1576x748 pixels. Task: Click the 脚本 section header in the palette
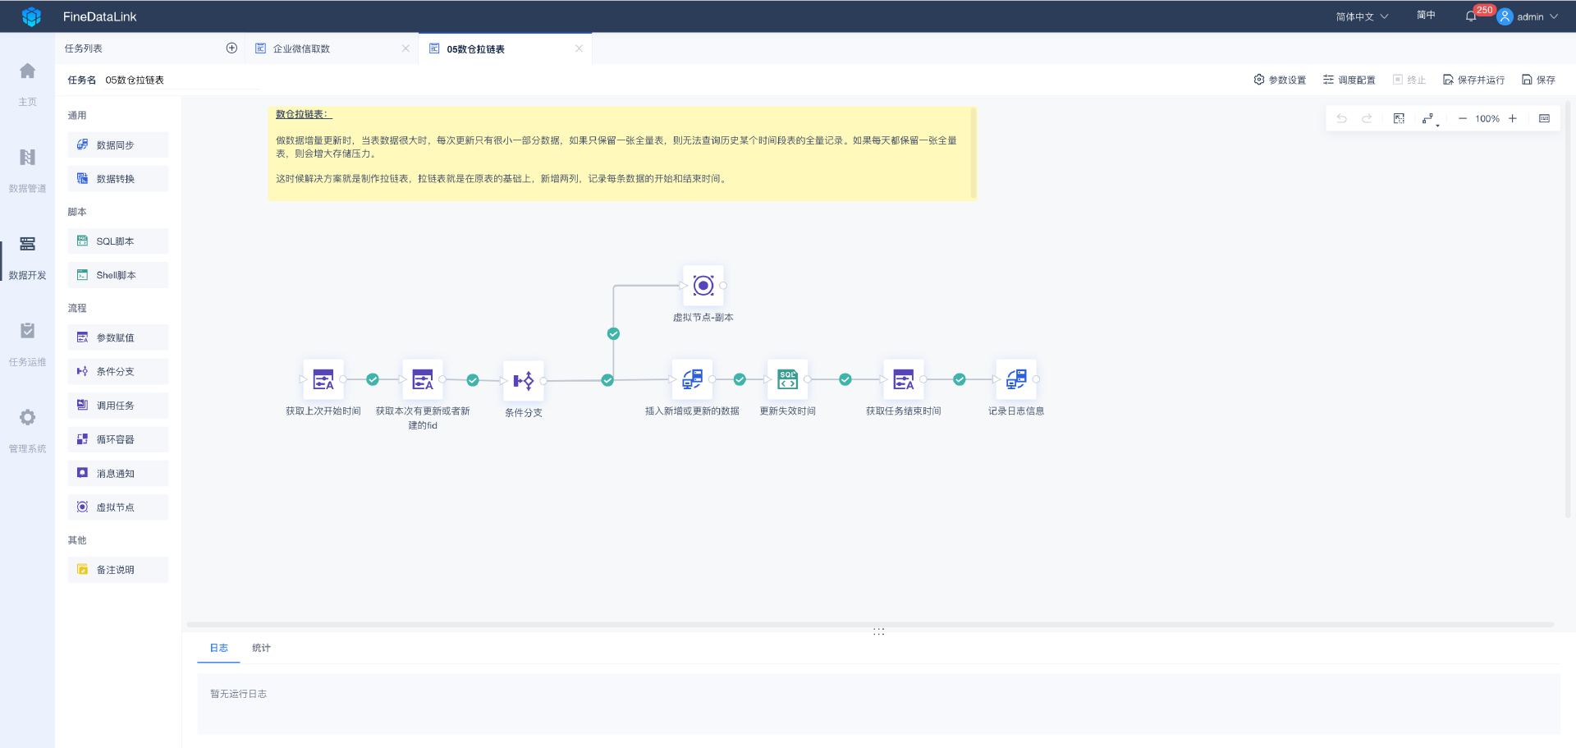point(77,212)
